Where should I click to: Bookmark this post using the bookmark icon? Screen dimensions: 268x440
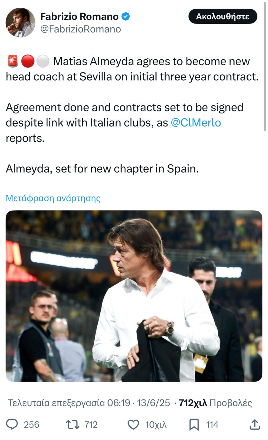194,424
